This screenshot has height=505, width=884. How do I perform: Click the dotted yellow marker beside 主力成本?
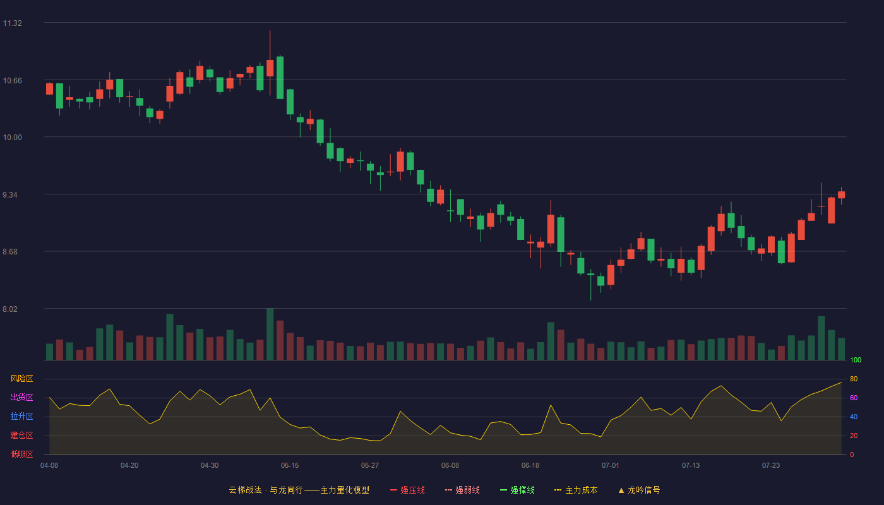[558, 490]
